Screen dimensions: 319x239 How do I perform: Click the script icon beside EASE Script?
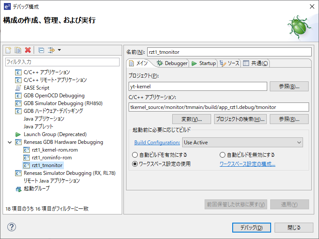click(x=18, y=88)
